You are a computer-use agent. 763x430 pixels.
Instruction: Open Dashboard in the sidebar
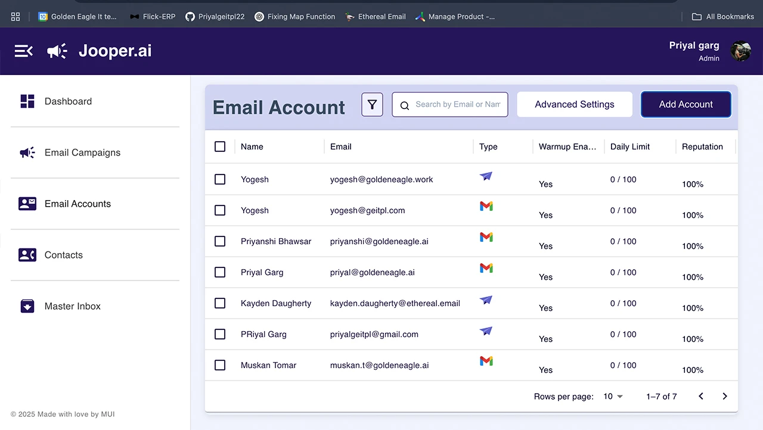point(95,101)
